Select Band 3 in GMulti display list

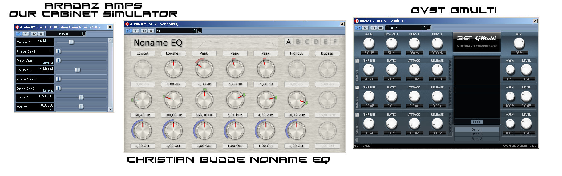point(477,139)
